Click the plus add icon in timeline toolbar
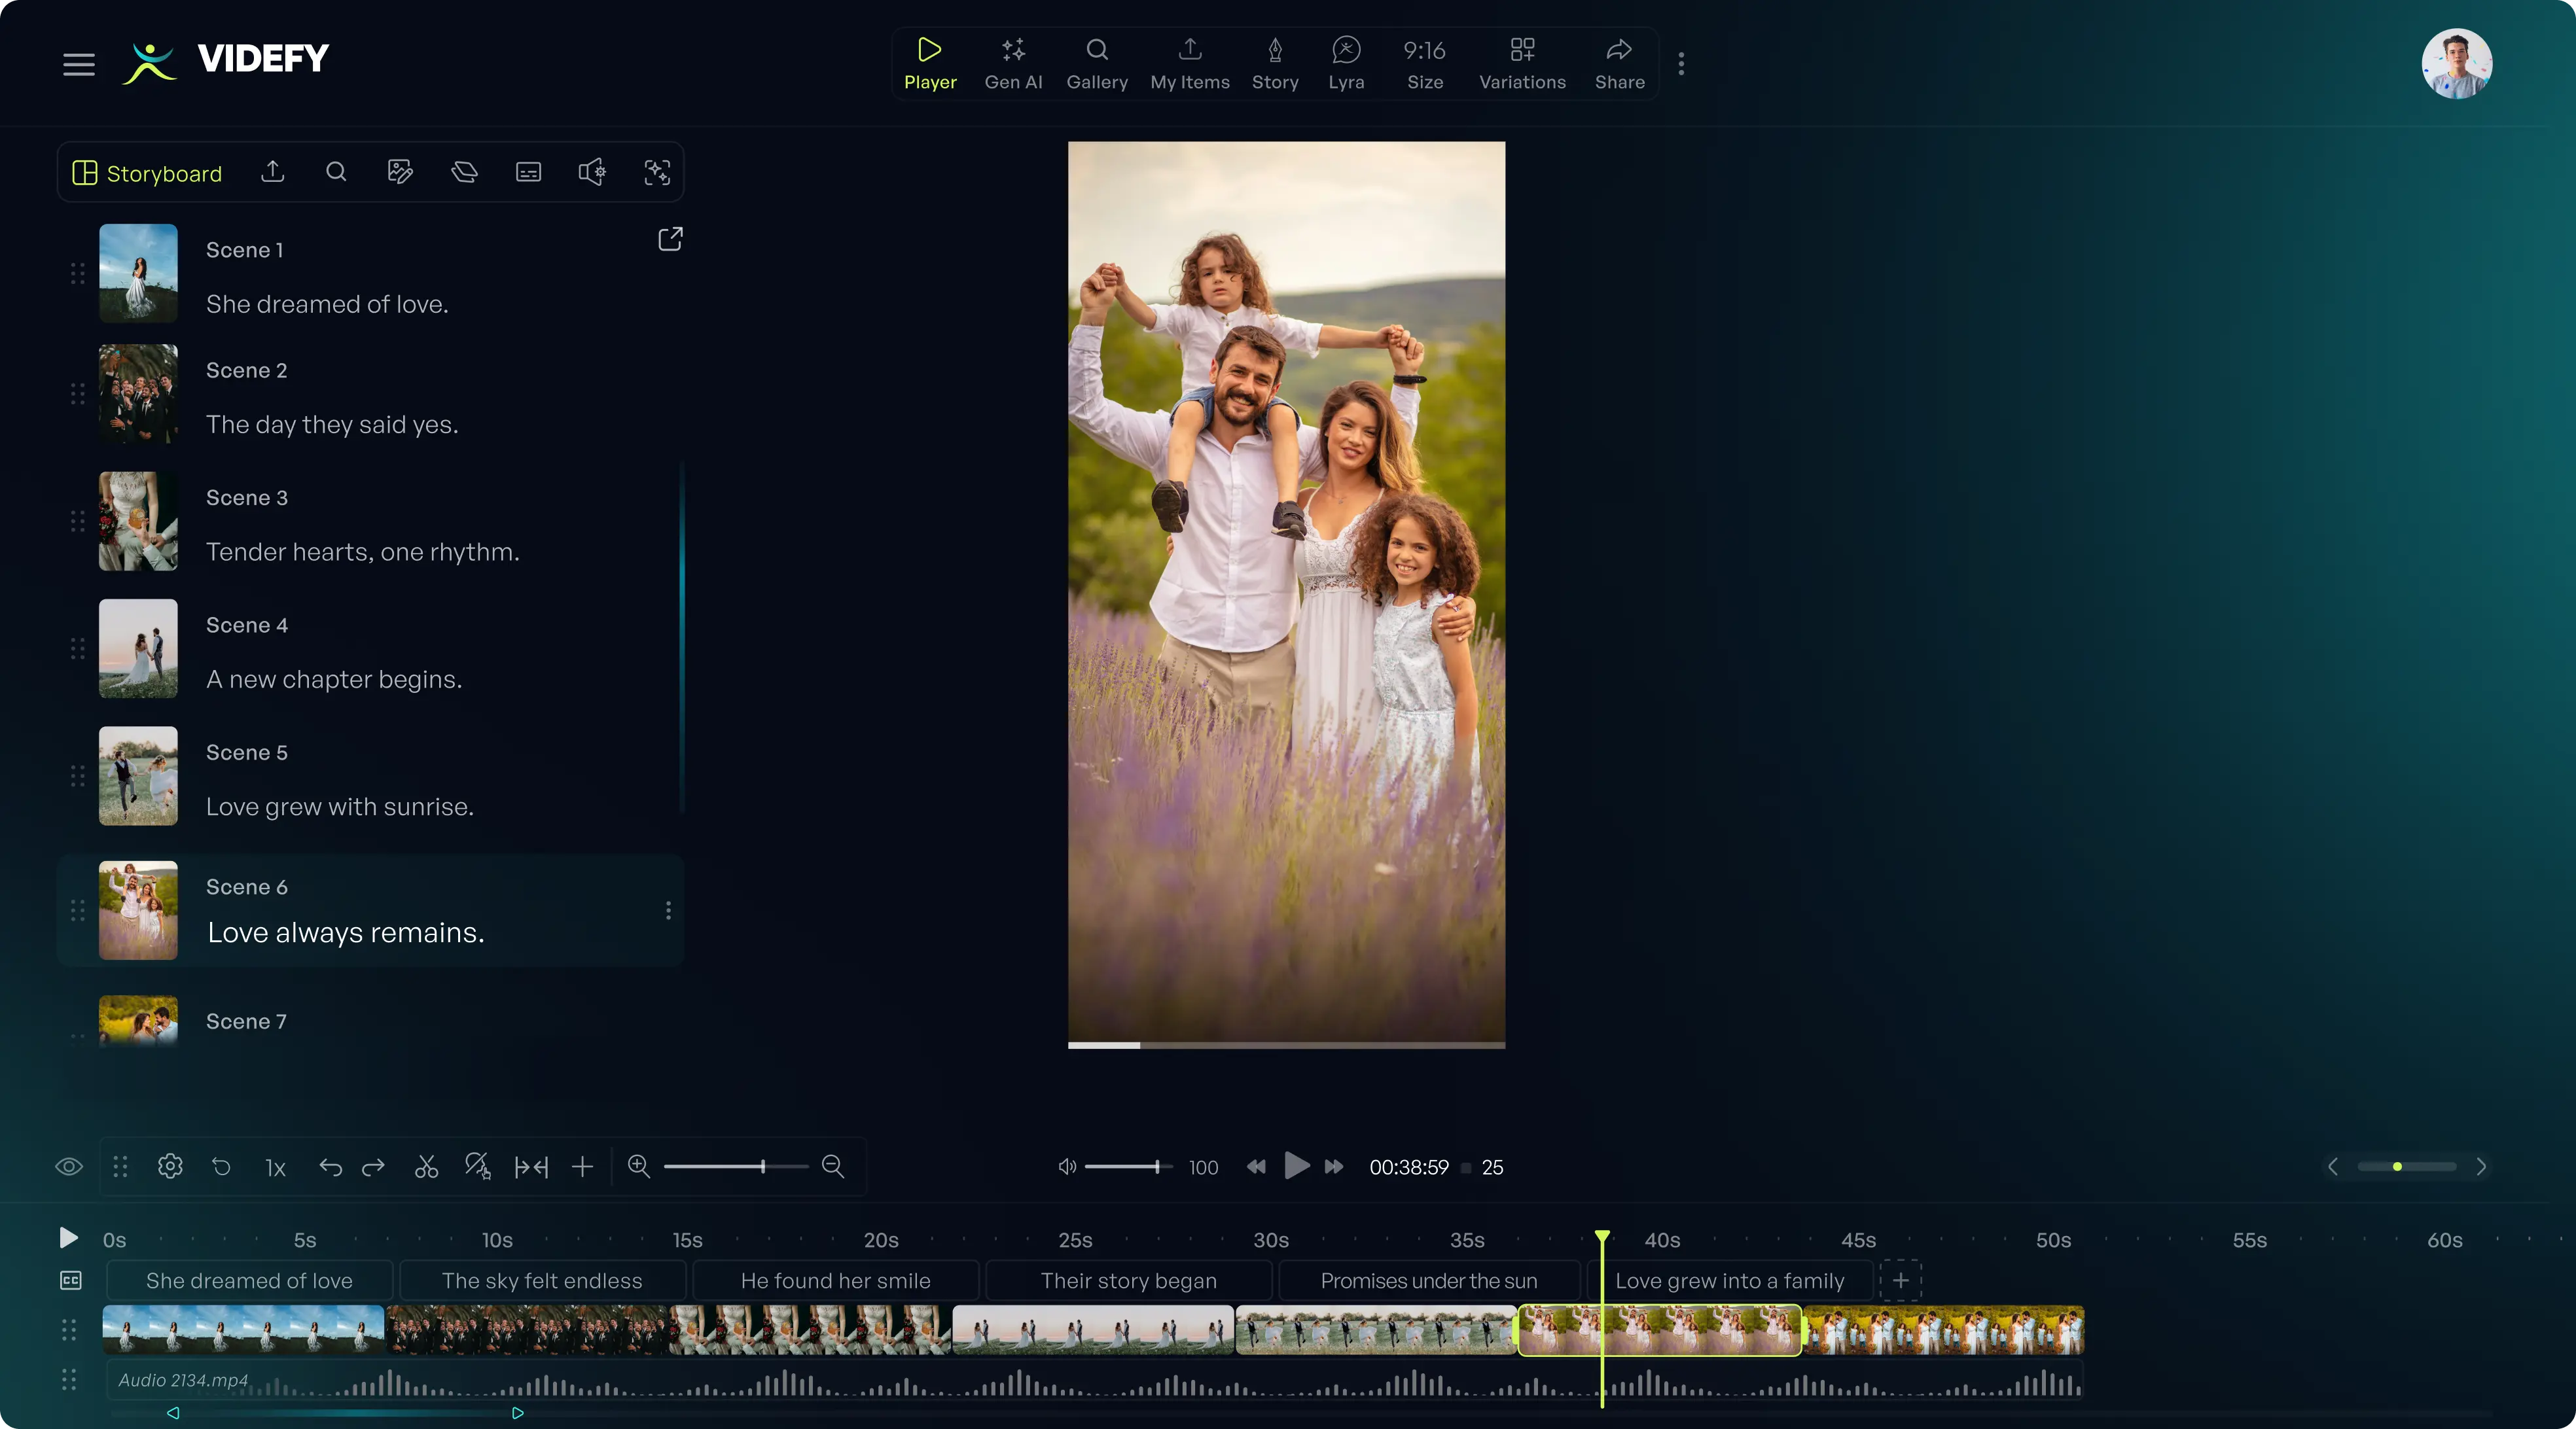The width and height of the screenshot is (2576, 1429). click(x=582, y=1167)
